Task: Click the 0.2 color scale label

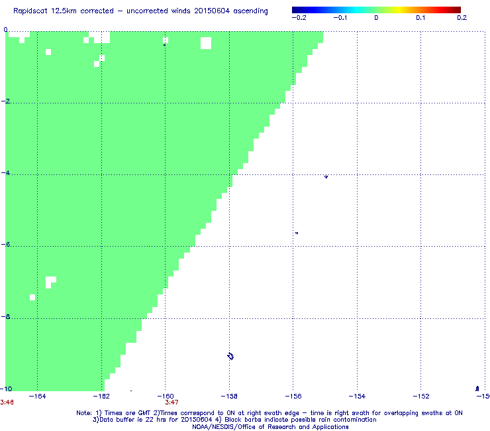Action: [x=462, y=18]
